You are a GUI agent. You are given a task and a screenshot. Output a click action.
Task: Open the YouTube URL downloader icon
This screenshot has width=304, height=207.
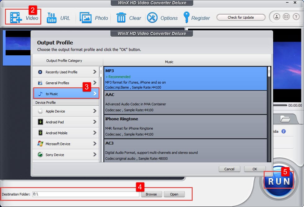pyautogui.click(x=51, y=18)
